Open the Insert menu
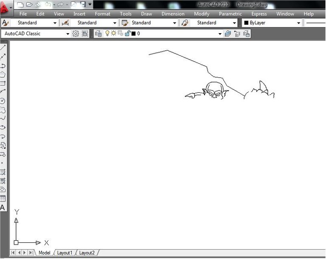 point(79,14)
